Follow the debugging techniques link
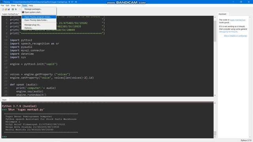This screenshot has width=253, height=142. (x=228, y=32)
